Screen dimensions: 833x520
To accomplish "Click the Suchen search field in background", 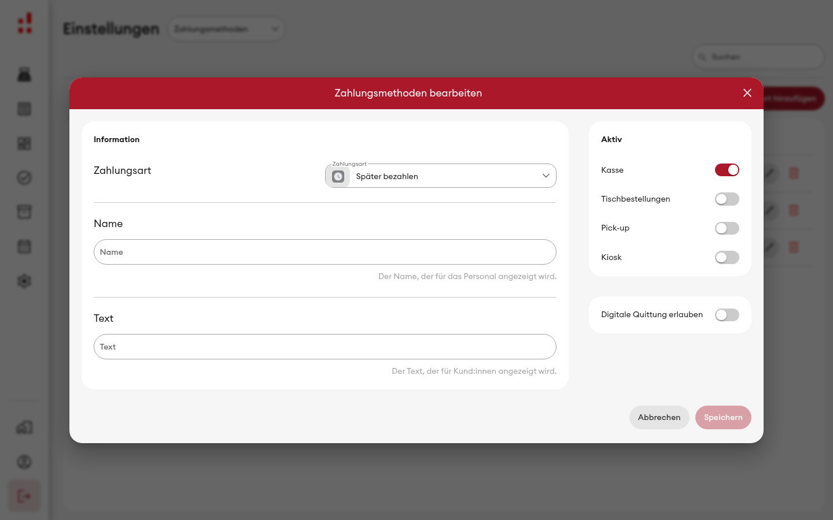I will point(758,57).
